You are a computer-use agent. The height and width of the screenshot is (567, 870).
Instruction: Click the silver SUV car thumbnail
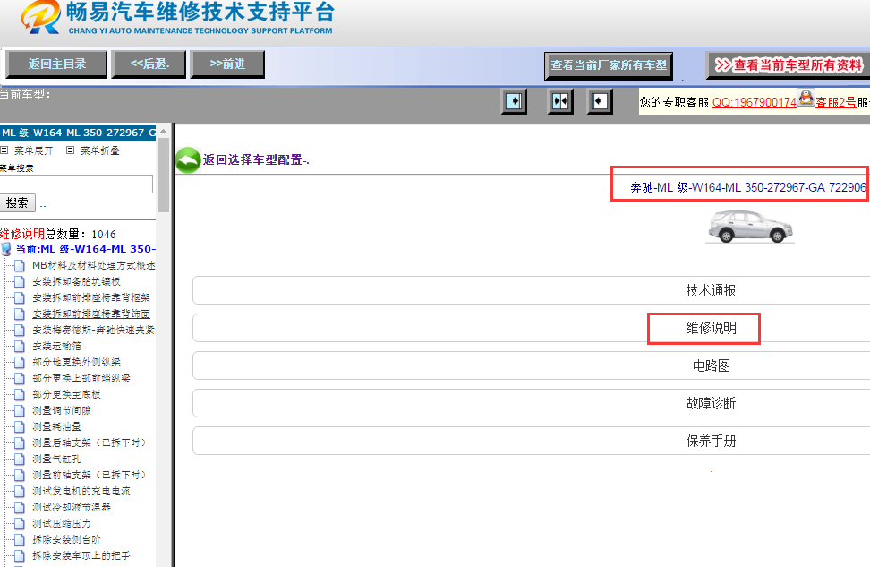[751, 226]
